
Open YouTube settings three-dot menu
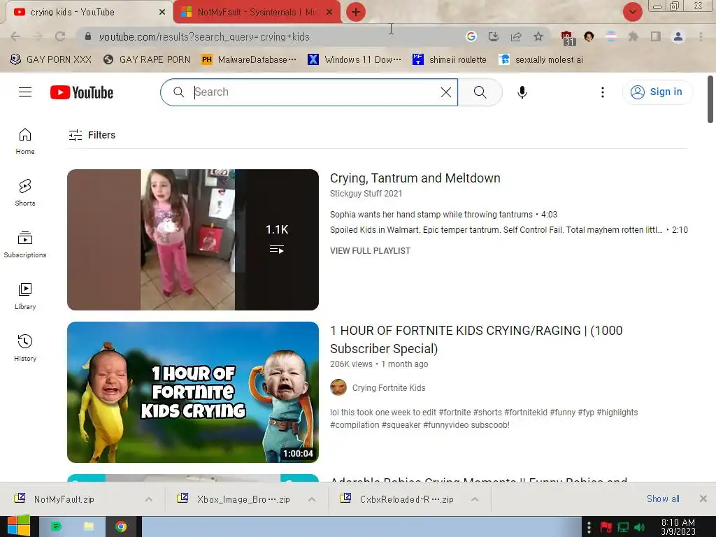click(x=603, y=92)
